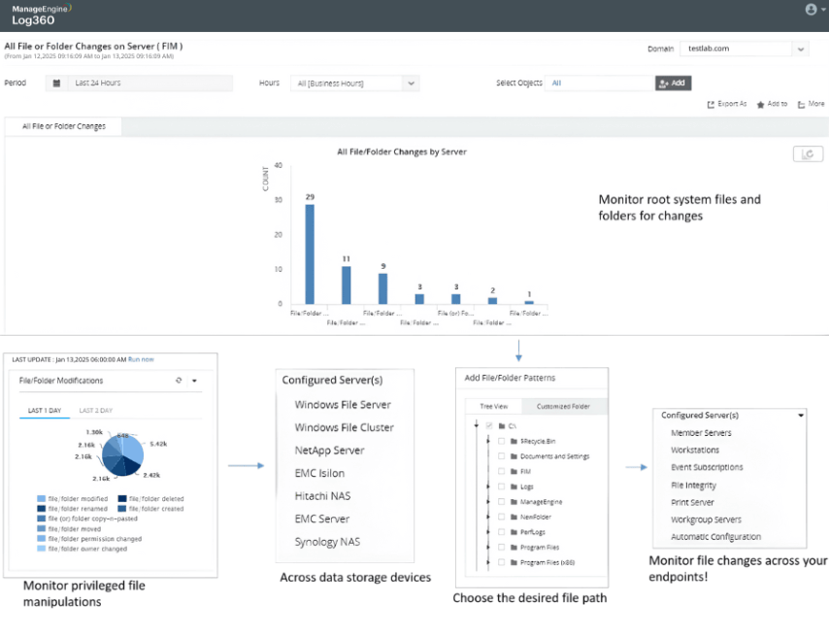Viewport: 829px width, 637px height.
Task: Tick the Documents and Settings checkbox
Action: pyautogui.click(x=501, y=456)
